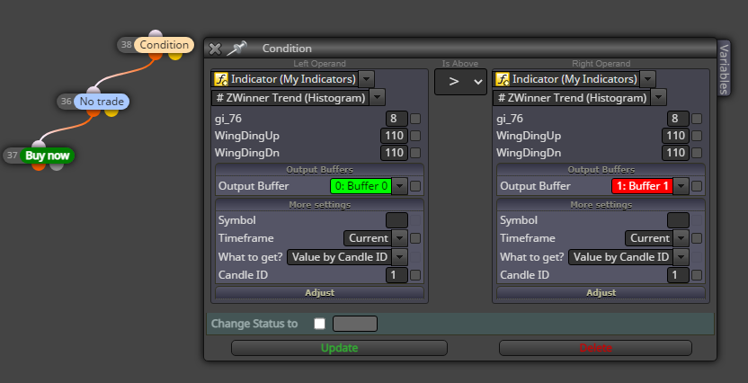Click orange output dot of No trade block
This screenshot has height=383, width=748.
tap(93, 112)
